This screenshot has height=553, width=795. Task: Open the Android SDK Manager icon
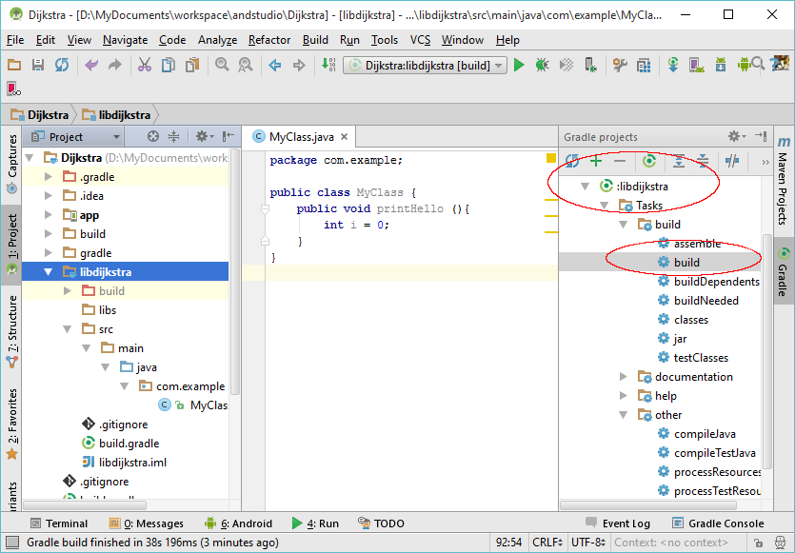722,65
